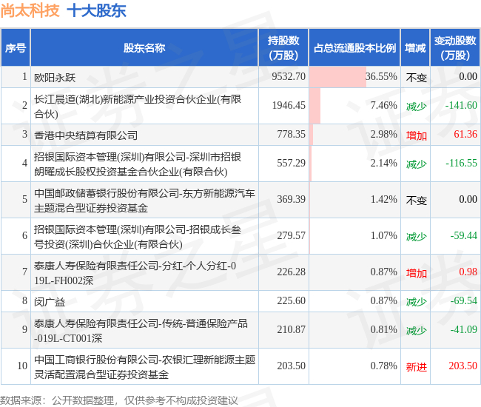Click the 7.46% ratio value
Viewport: 481px width, 407px height.
383,105
